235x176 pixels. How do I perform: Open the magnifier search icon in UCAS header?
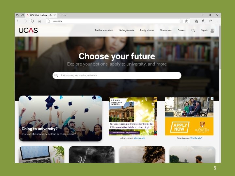coord(193,31)
